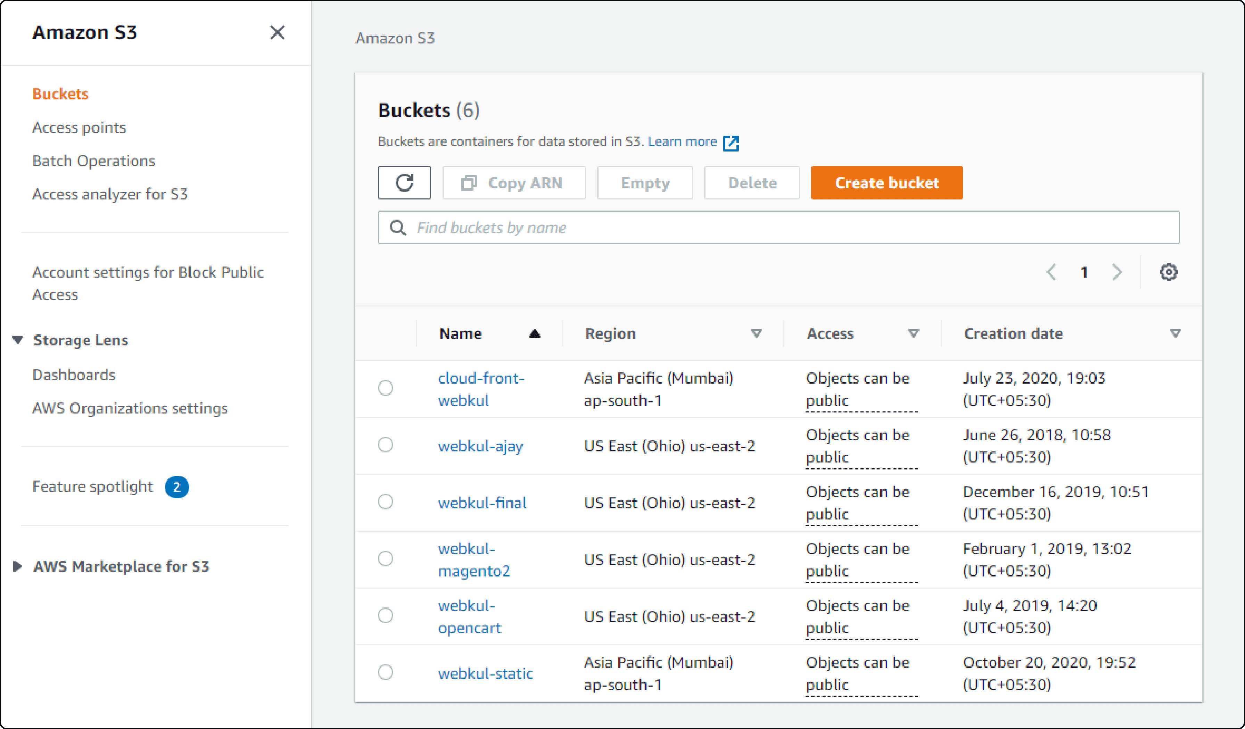Open the webkul-opencart bucket link
Screen dimensions: 1245x729
tap(469, 616)
